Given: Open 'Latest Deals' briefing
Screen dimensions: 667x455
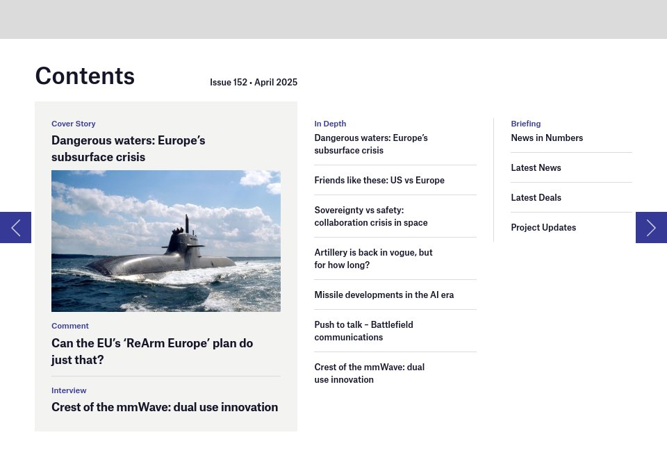Looking at the screenshot, I should (x=536, y=197).
